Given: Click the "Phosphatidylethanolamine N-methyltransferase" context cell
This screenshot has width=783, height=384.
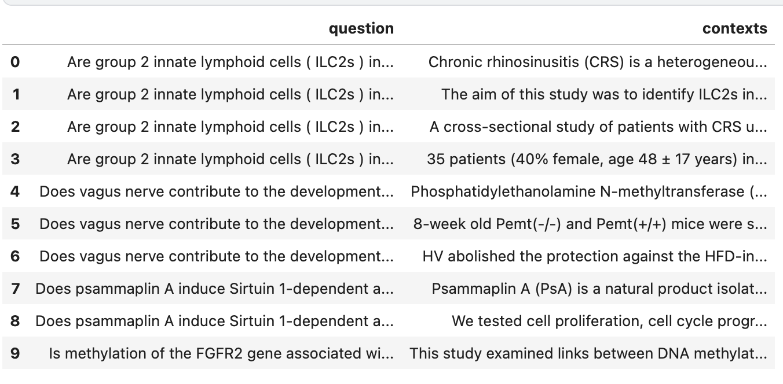Looking at the screenshot, I should pos(588,191).
